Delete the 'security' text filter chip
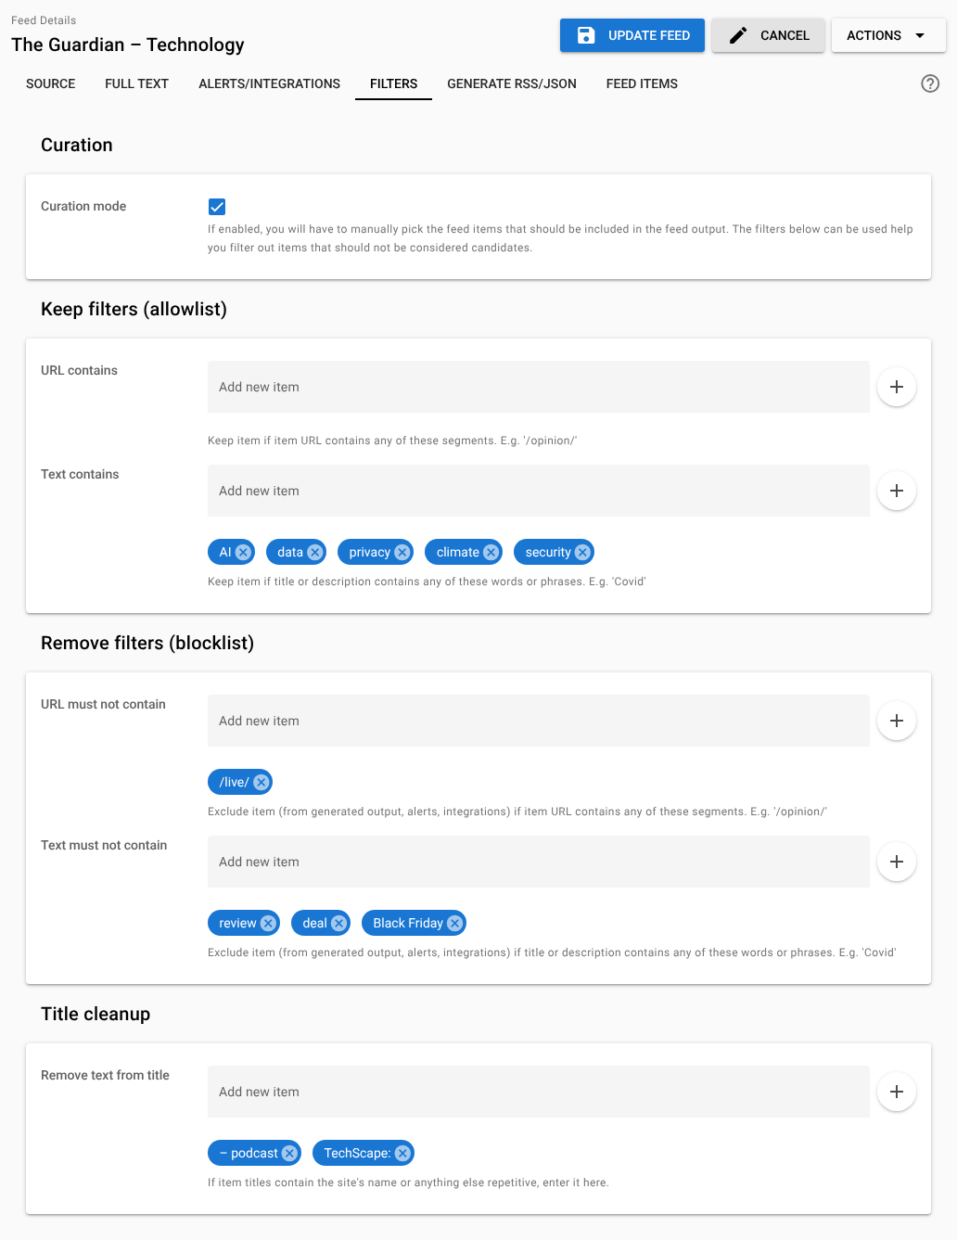The image size is (957, 1240). (582, 552)
